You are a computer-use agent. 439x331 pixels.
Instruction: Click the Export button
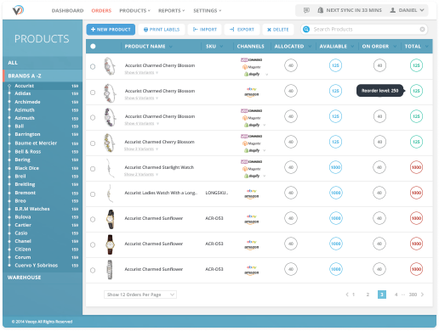[242, 30]
